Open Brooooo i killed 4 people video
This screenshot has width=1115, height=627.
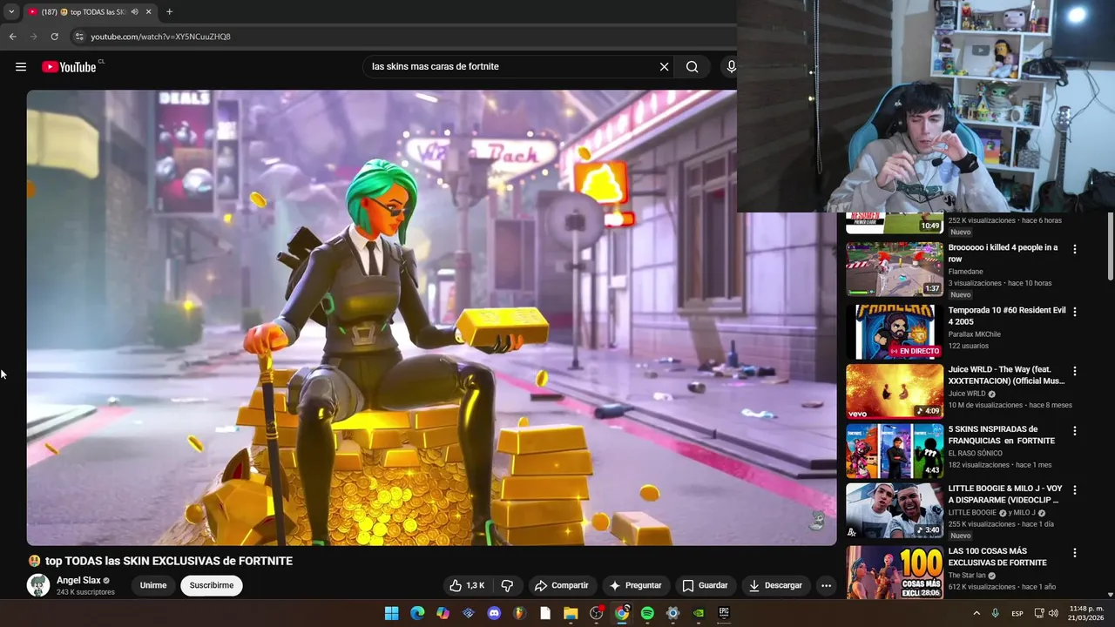coord(1003,253)
